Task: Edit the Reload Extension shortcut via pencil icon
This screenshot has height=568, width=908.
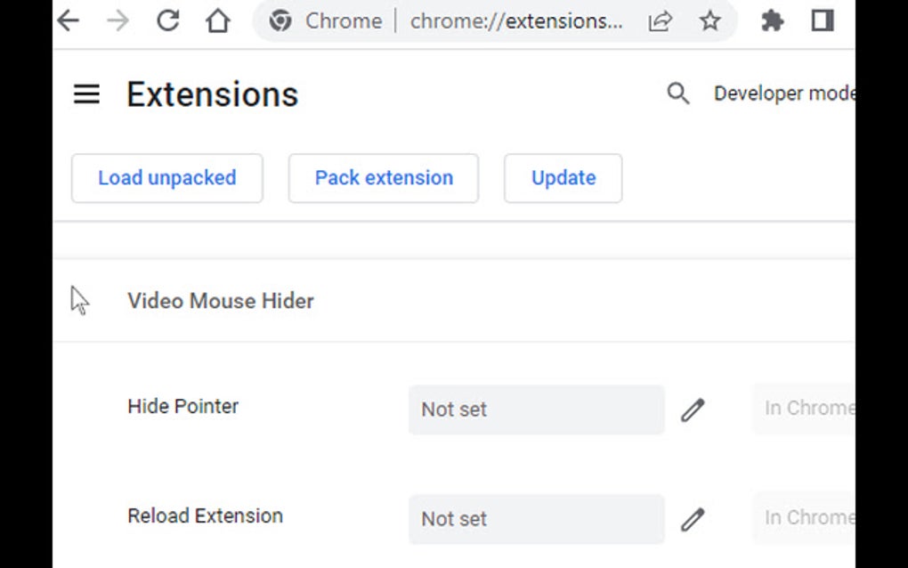Action: tap(693, 519)
